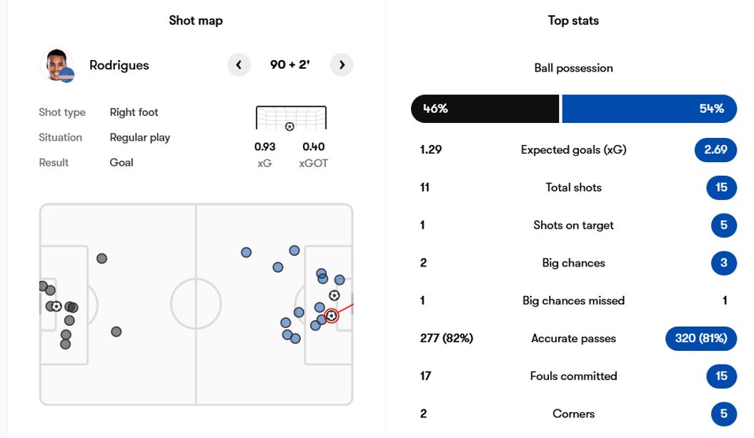754x438 pixels.
Task: Select the grey shot dot outside the left box bottom
Action: click(x=116, y=332)
